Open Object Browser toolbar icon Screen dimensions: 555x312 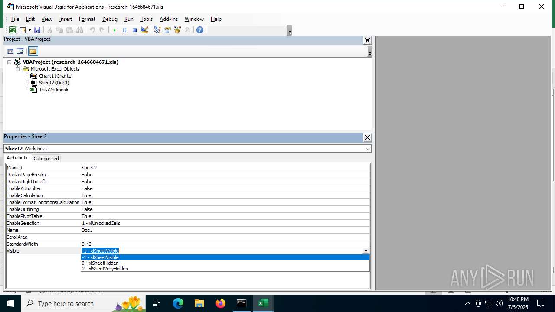(x=177, y=30)
